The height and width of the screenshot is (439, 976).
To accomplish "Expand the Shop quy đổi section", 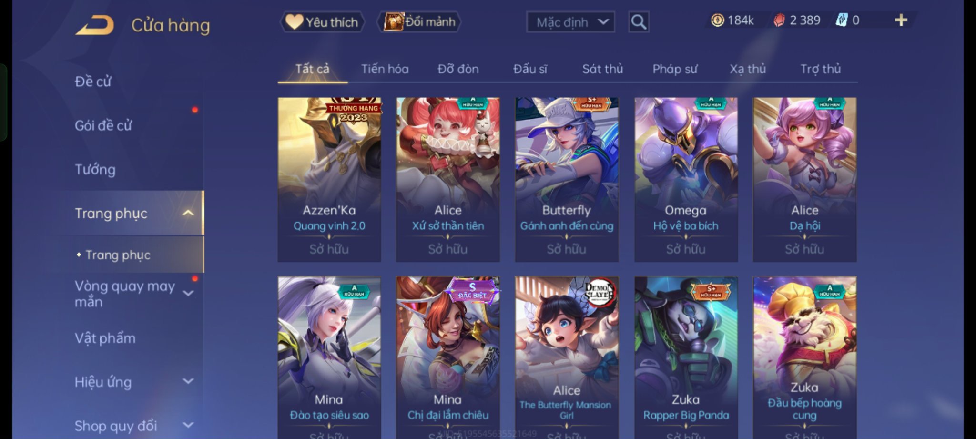I will (x=188, y=425).
